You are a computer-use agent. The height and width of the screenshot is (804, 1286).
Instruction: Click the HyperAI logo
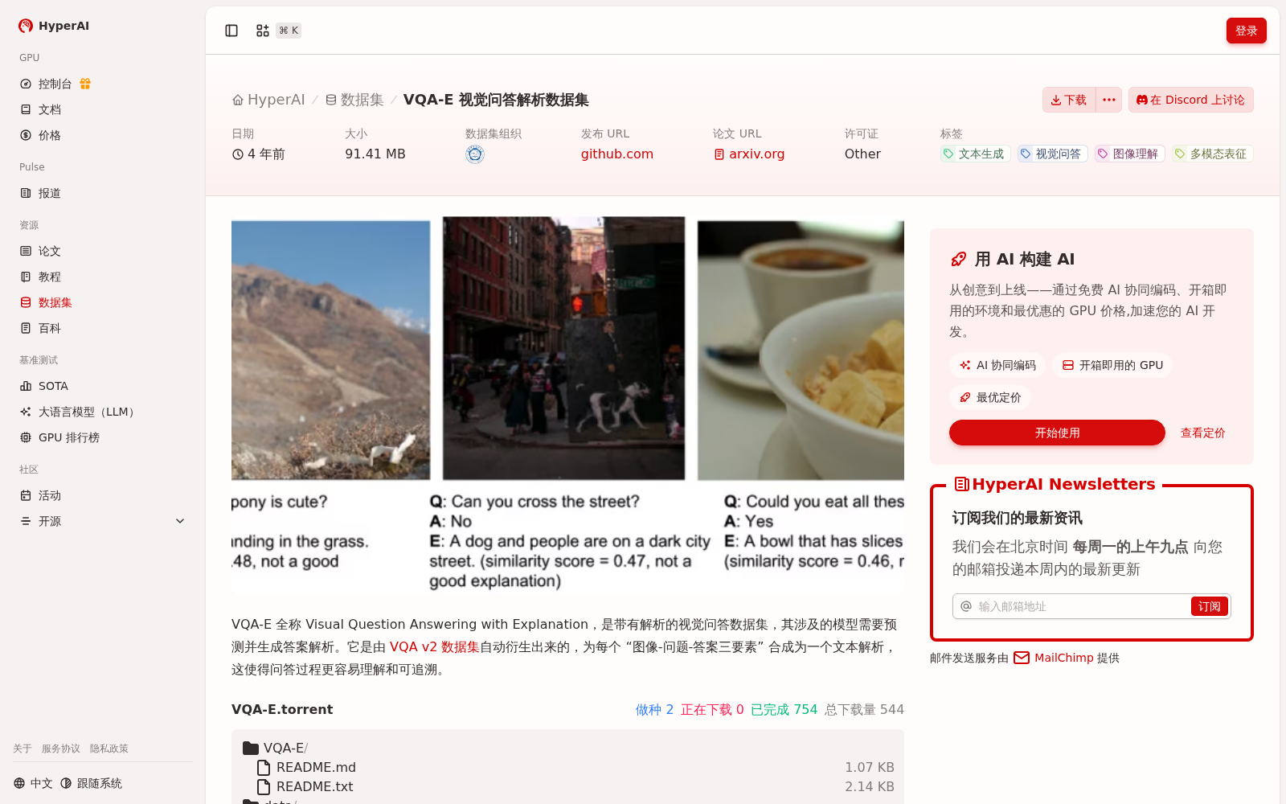pos(54,26)
